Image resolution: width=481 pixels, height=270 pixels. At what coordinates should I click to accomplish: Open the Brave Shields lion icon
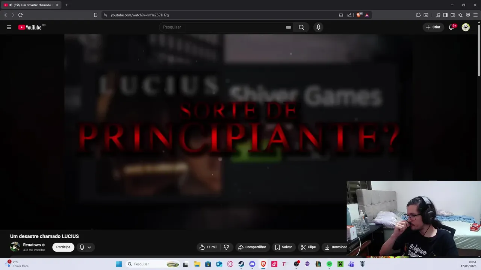coord(359,15)
